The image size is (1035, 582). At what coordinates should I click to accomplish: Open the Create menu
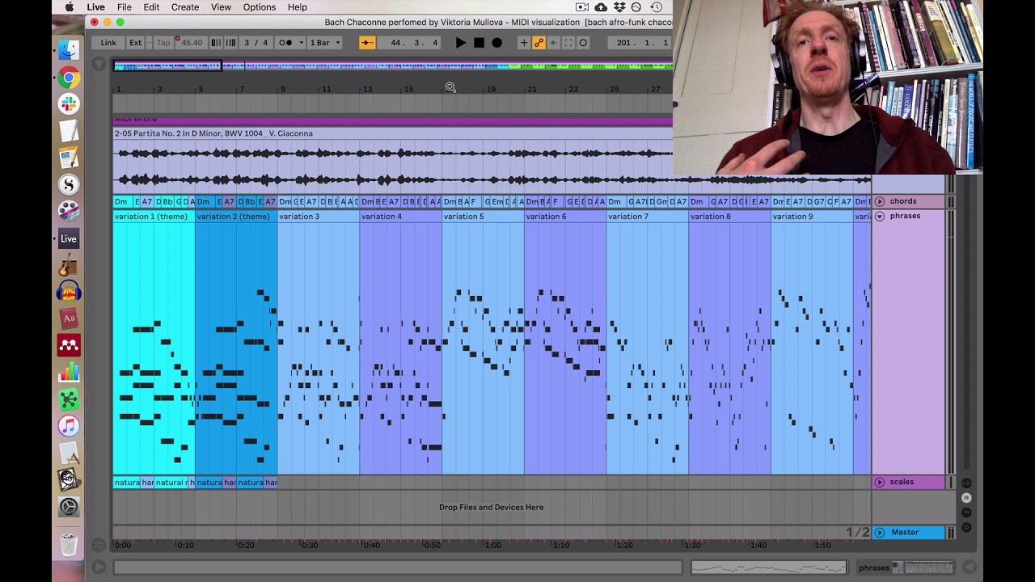185,7
